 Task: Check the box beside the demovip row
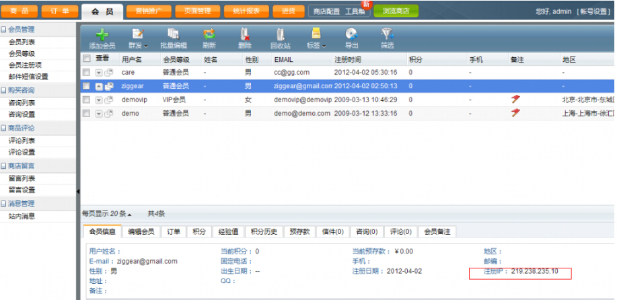tap(86, 100)
